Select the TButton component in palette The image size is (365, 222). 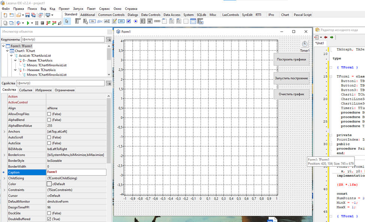92,21
